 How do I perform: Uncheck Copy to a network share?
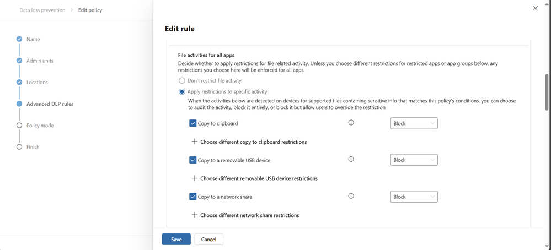(192, 197)
